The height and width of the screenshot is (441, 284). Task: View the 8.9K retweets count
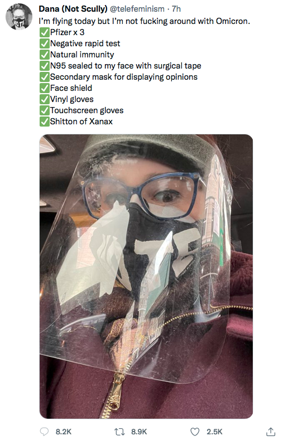(139, 432)
